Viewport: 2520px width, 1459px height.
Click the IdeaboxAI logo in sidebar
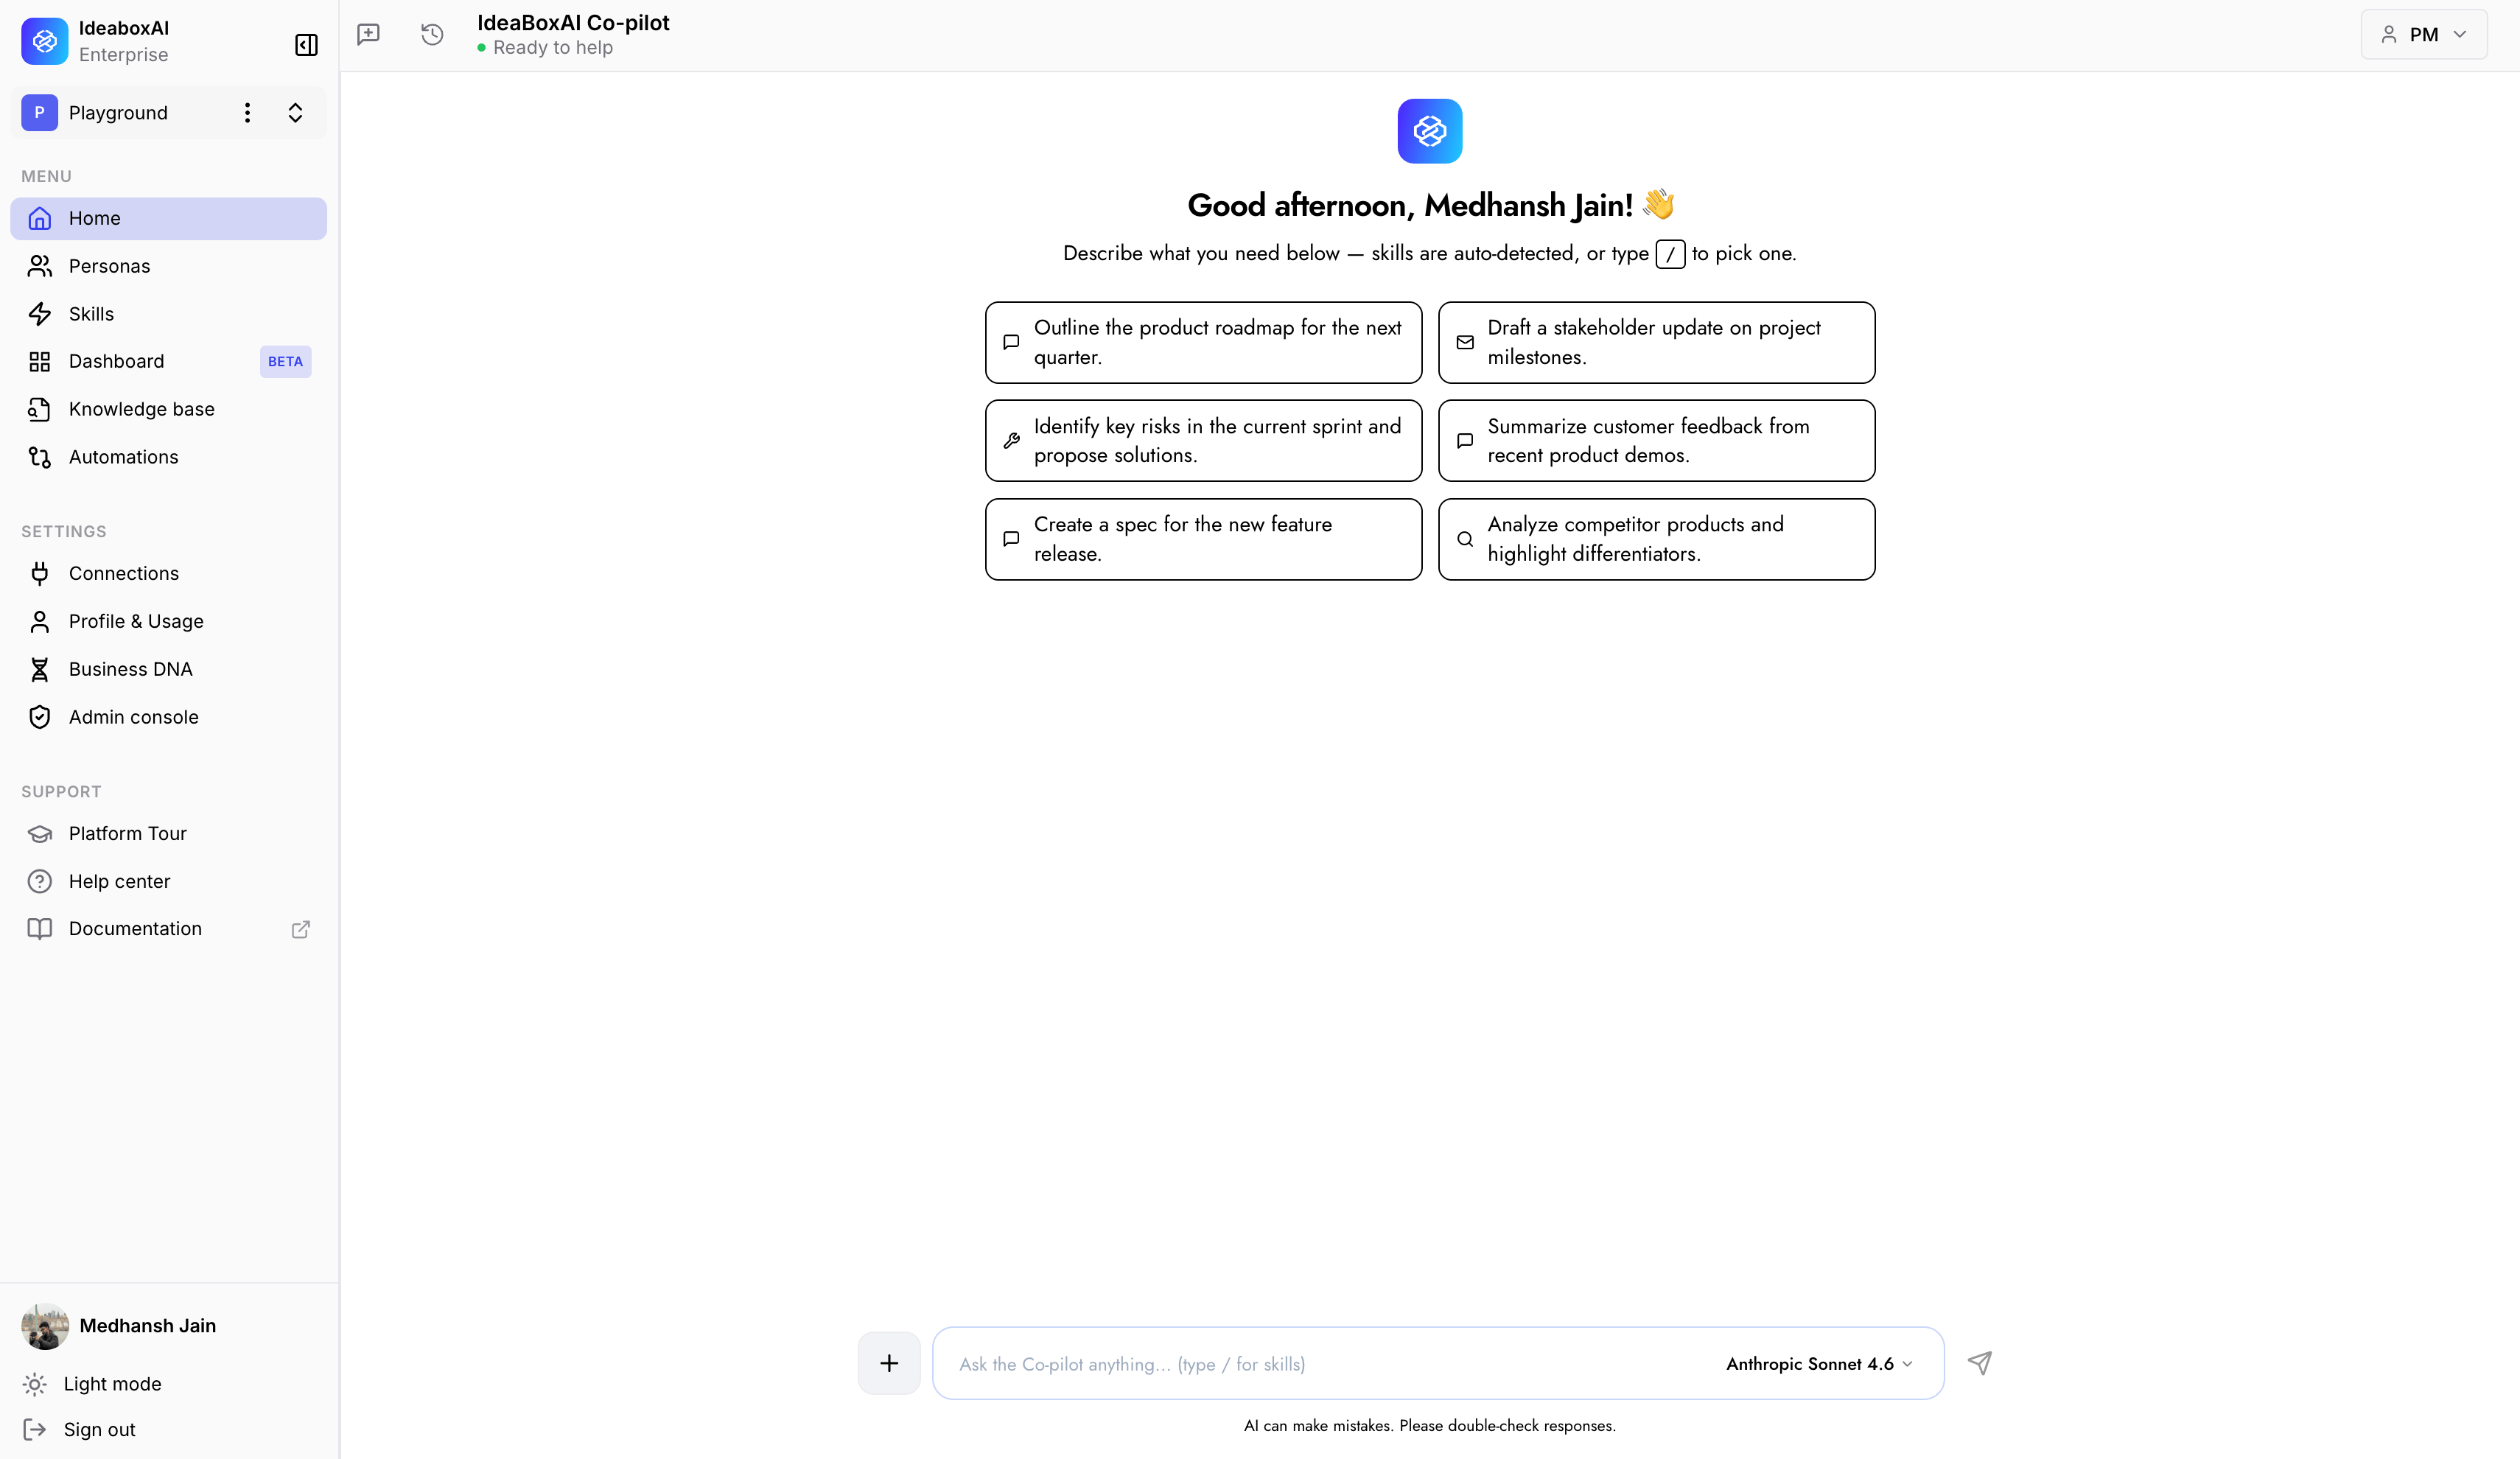tap(45, 41)
